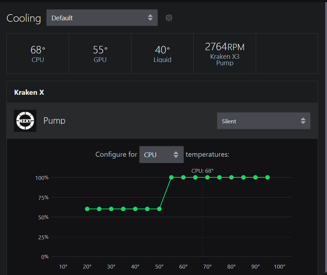Image resolution: width=327 pixels, height=275 pixels.
Task: Click the NZXT logo beside Pump
Action: point(25,121)
